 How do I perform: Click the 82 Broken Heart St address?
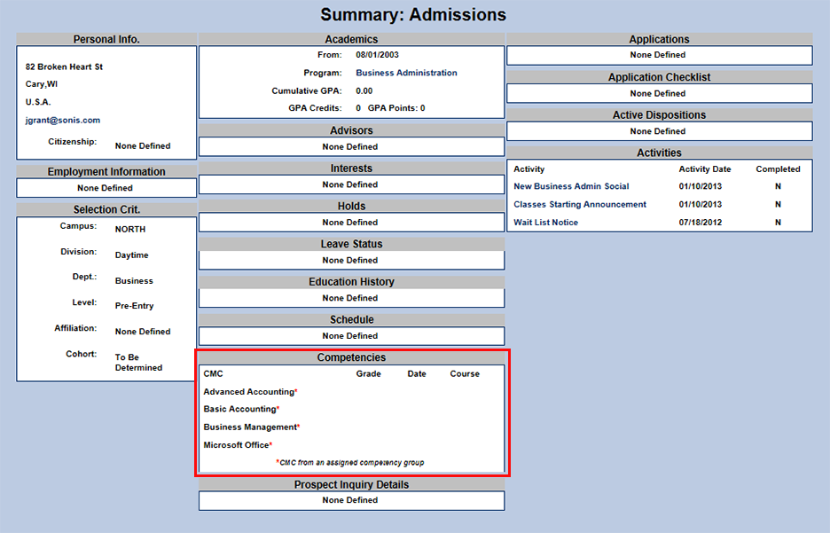pos(64,67)
